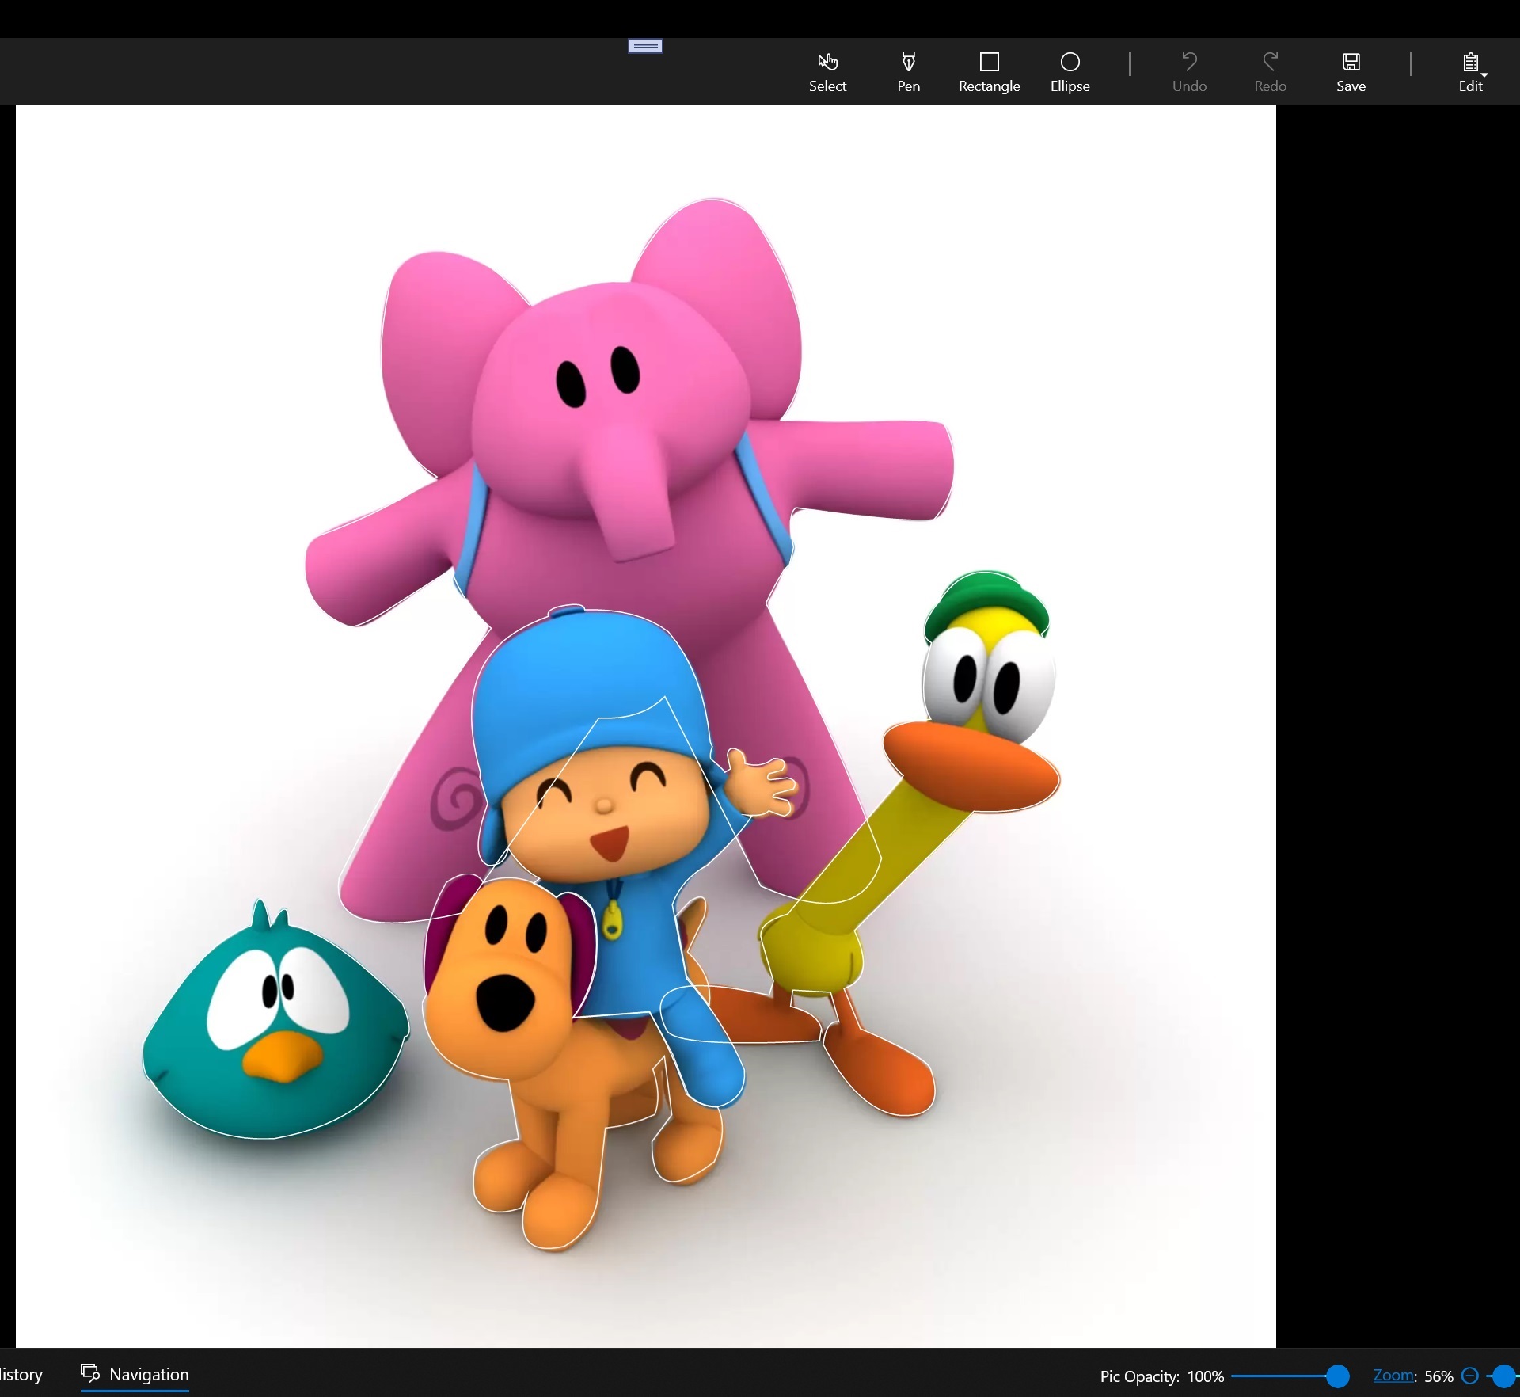
Task: Click the Zoom link label
Action: [1393, 1376]
